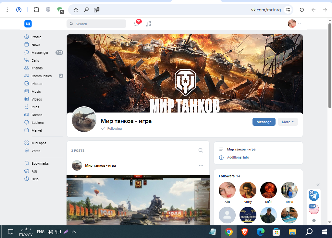Open the Mini apps menu item
The height and width of the screenshot is (238, 332).
[x=43, y=143]
